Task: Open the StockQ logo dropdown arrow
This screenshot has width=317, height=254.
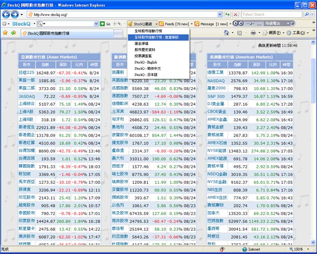Action: (34, 24)
